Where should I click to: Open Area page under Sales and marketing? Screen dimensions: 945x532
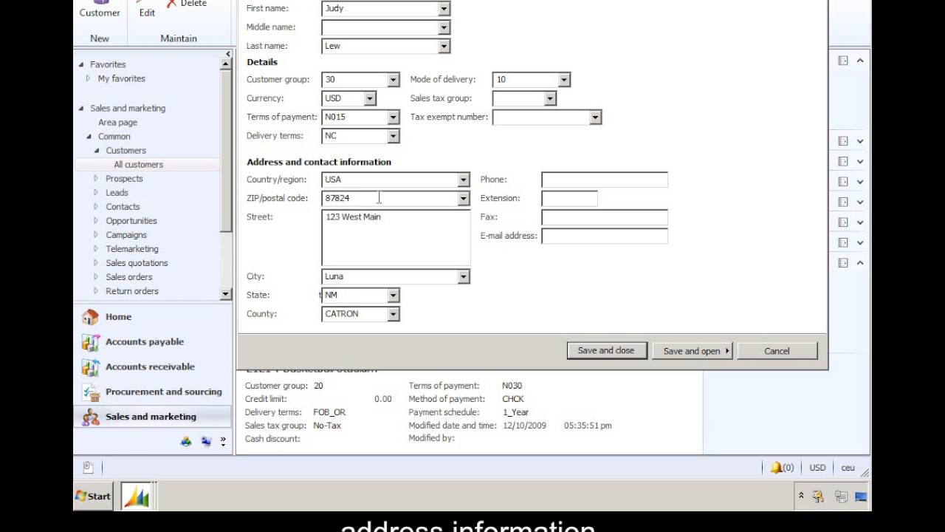coord(118,123)
